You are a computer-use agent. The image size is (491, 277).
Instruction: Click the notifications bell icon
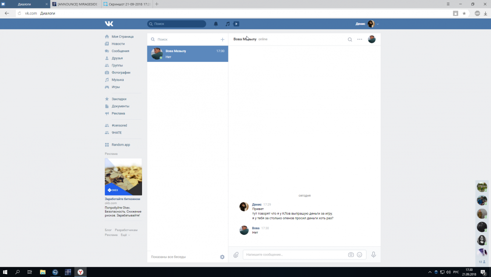click(216, 24)
